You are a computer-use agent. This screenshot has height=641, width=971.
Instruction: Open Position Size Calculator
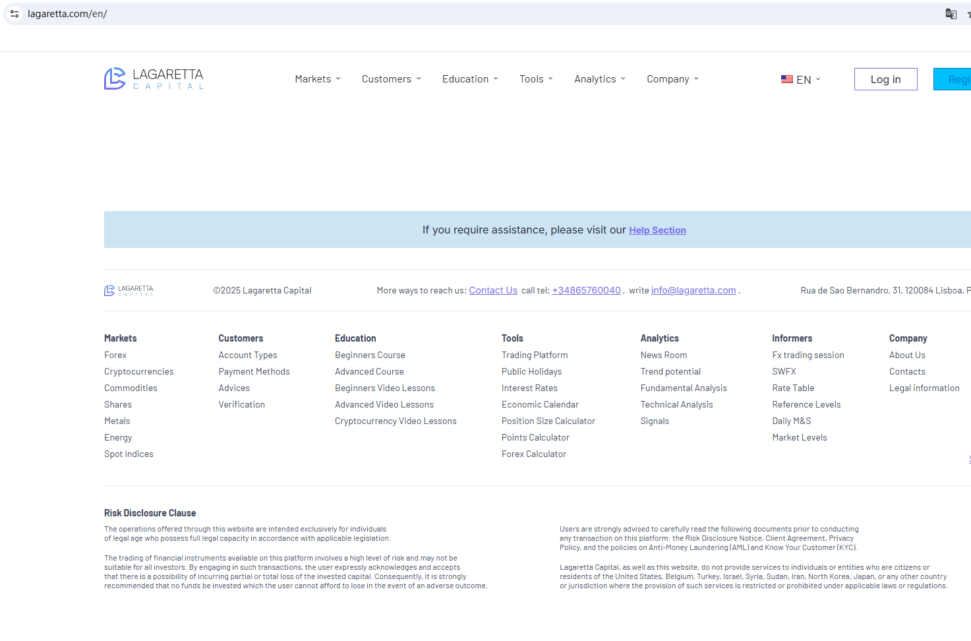point(548,421)
